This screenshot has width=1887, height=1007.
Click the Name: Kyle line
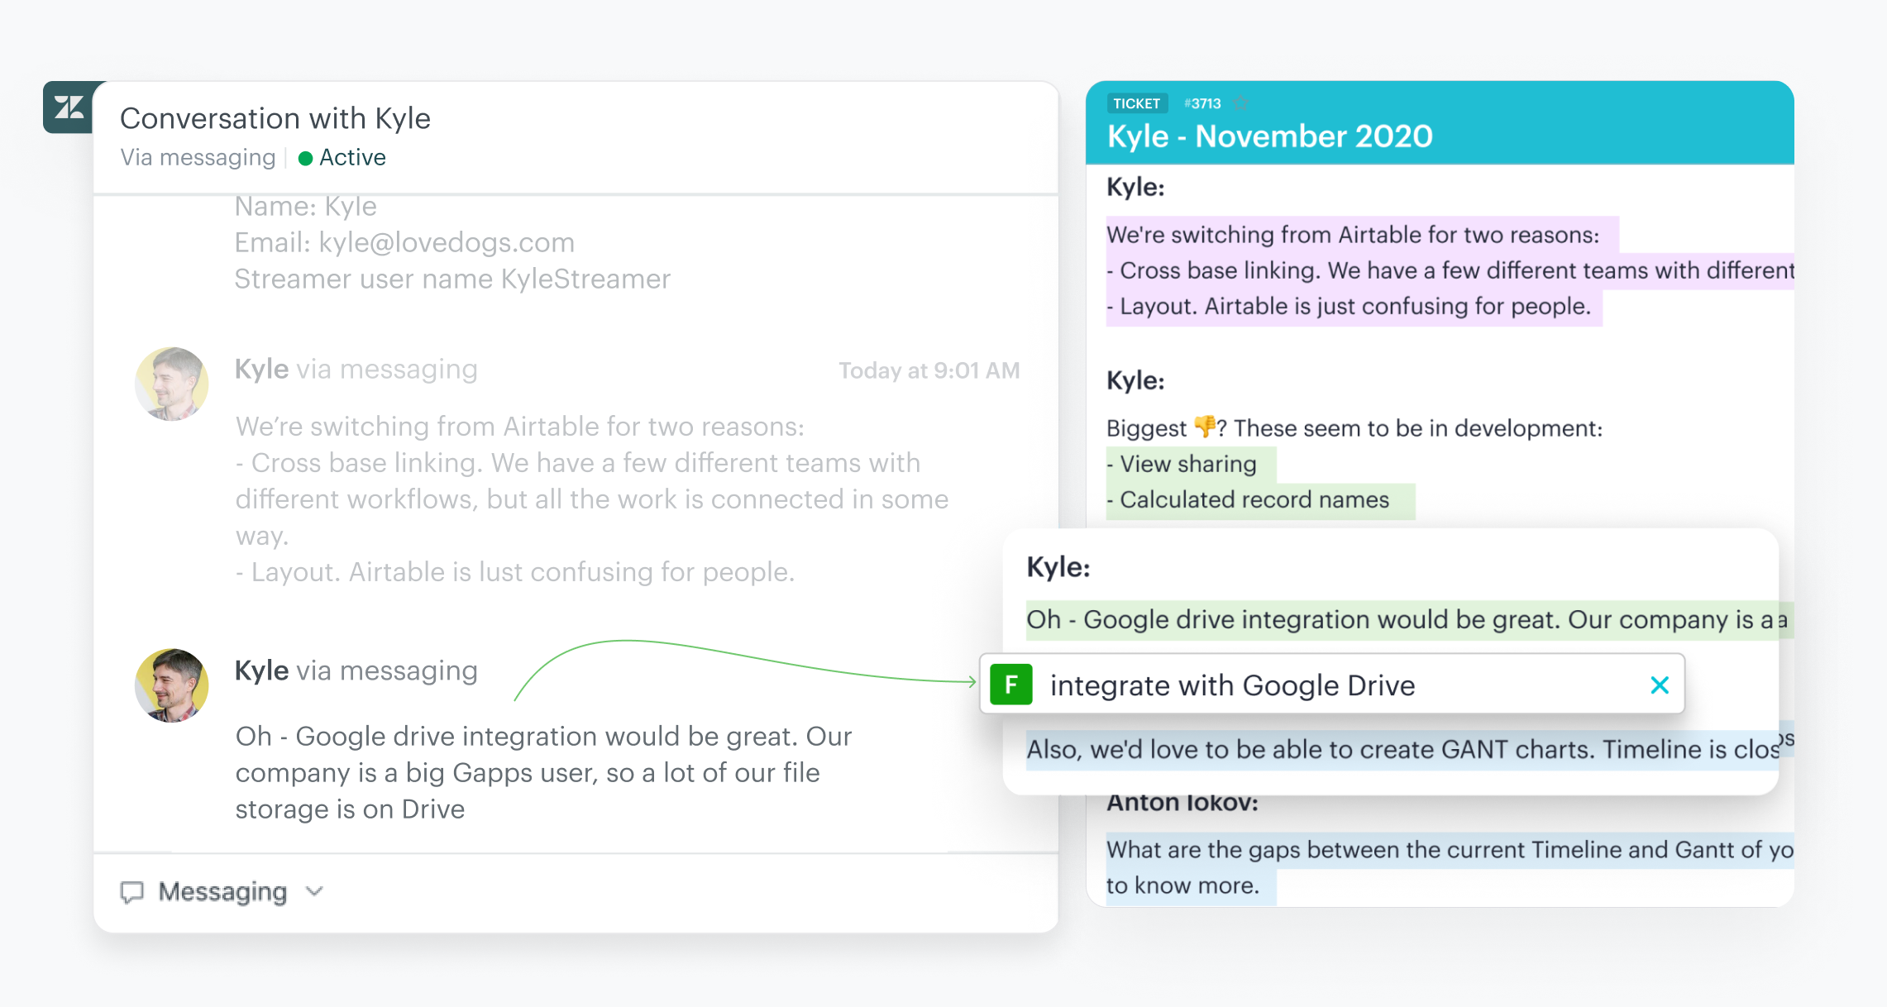[306, 206]
